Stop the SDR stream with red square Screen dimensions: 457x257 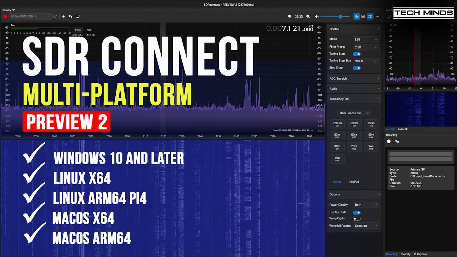[5, 16]
